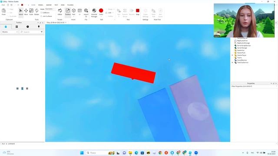This screenshot has height=156, width=278.
Task: Select ReplicatedFirst in Explorer
Action: point(242,41)
